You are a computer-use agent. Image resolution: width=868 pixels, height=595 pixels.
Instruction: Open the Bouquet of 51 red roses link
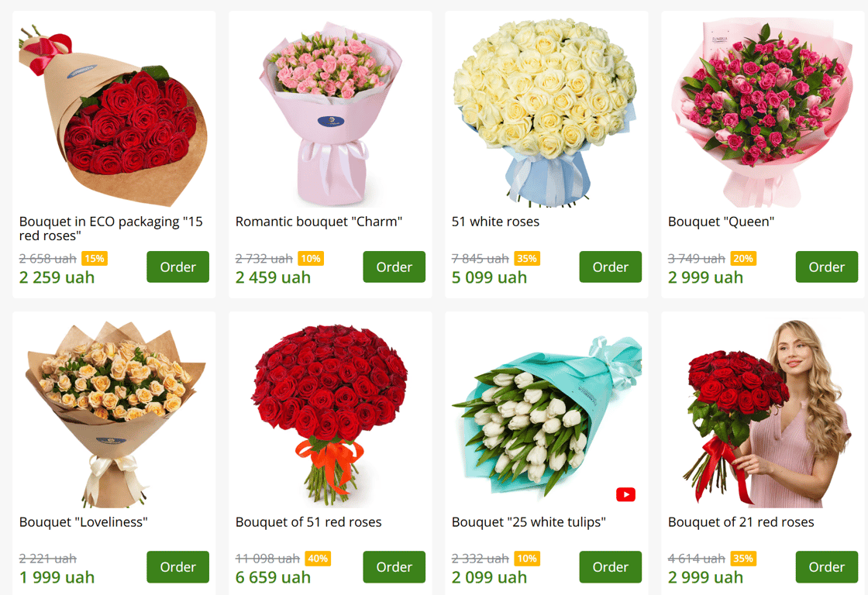pos(308,522)
